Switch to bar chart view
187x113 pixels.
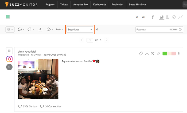tap(161, 17)
